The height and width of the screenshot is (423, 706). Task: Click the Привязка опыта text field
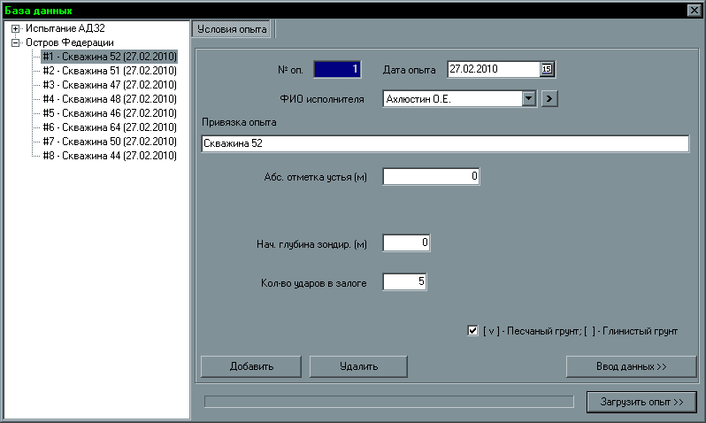pos(444,143)
